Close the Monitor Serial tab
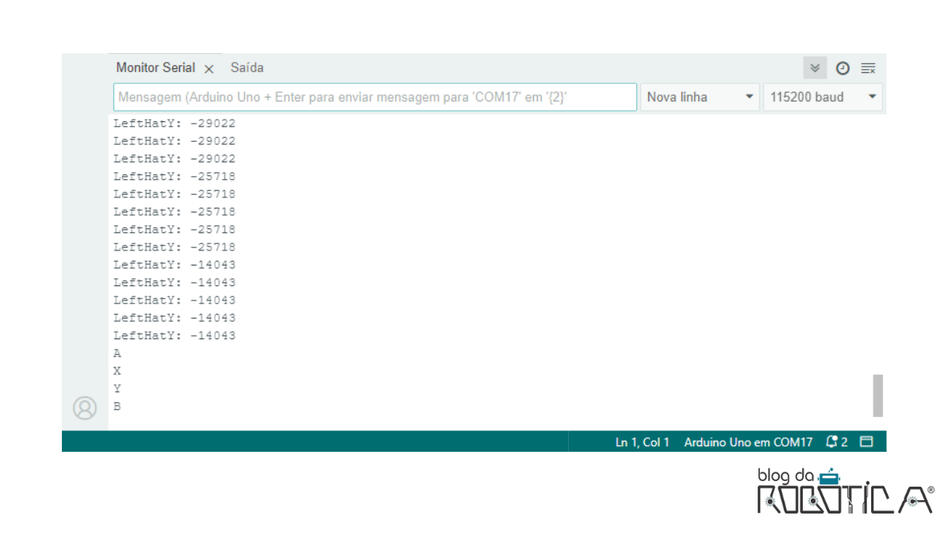 click(x=209, y=68)
